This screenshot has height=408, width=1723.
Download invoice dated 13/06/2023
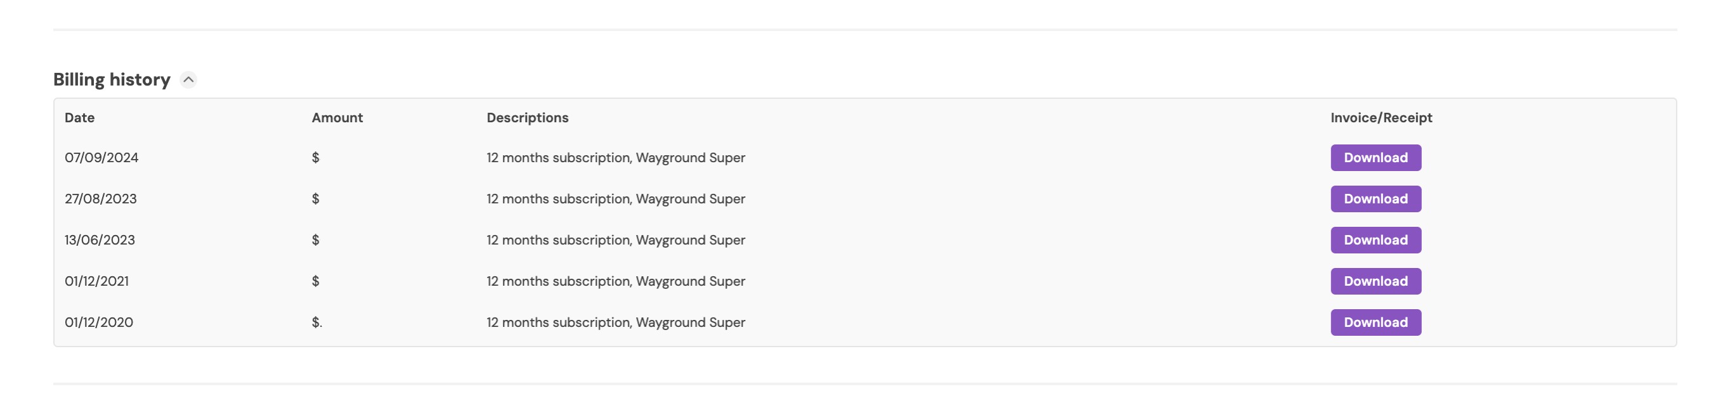click(x=1375, y=239)
